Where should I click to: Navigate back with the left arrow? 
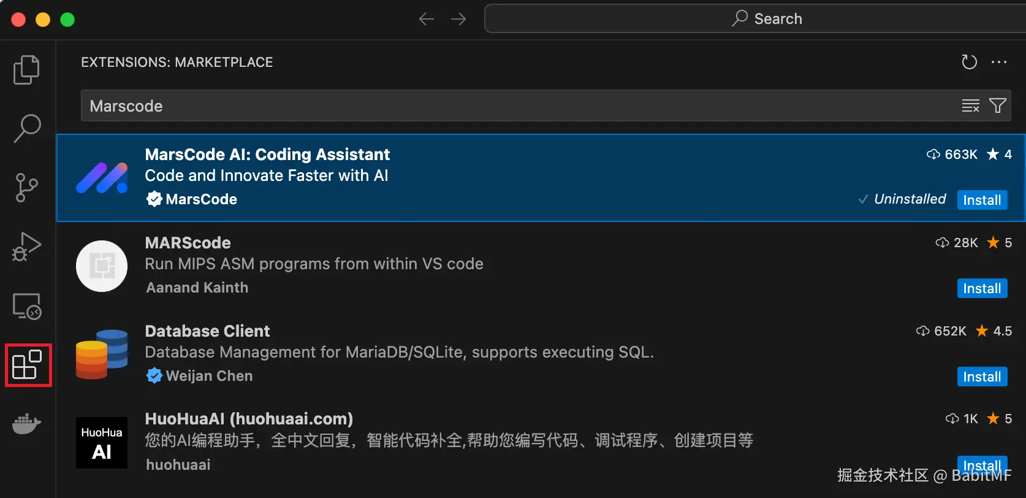[427, 20]
